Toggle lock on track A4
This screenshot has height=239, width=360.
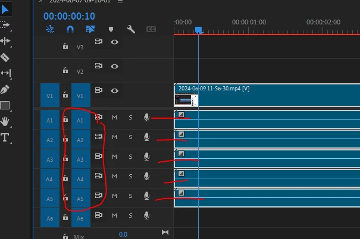(65, 178)
